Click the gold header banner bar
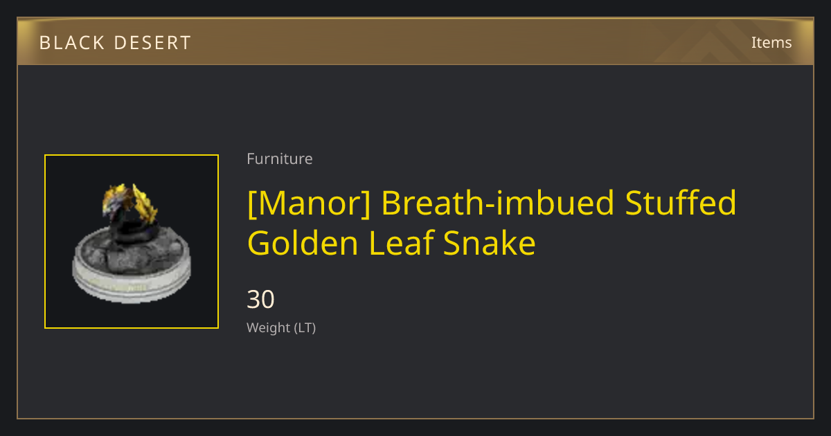Viewport: 831px width, 436px height. (415, 42)
